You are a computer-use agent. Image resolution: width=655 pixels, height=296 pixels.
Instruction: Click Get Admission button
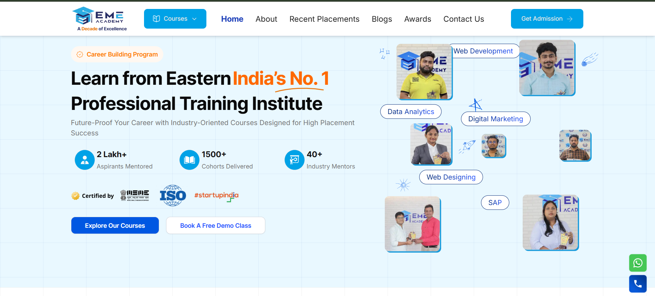click(x=547, y=19)
